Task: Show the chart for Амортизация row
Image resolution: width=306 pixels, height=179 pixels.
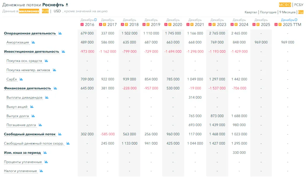Action: click(x=34, y=42)
